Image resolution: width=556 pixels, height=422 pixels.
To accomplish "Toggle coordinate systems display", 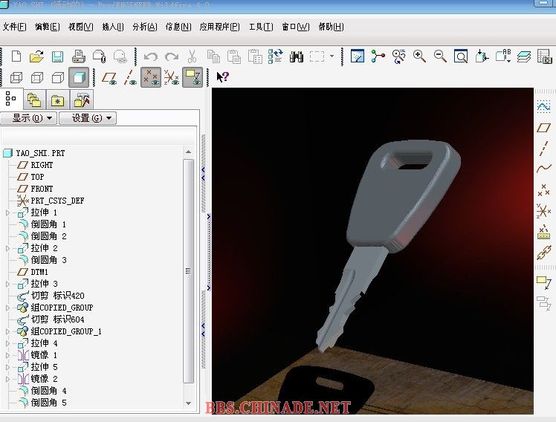I will (x=172, y=77).
